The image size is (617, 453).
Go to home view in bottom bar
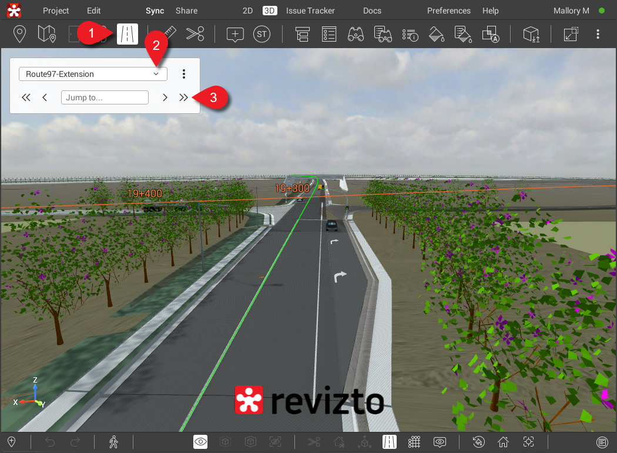[503, 442]
